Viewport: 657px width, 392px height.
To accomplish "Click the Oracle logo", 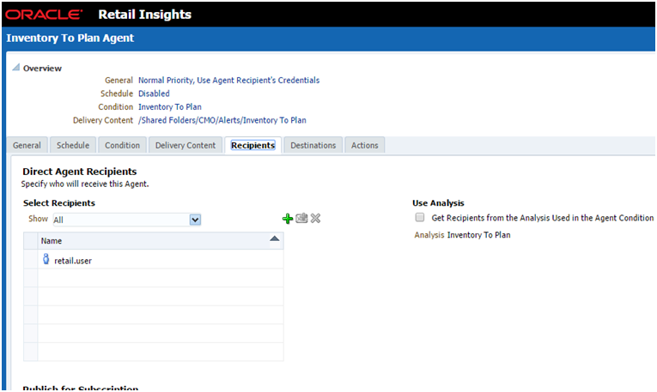I will click(x=44, y=15).
